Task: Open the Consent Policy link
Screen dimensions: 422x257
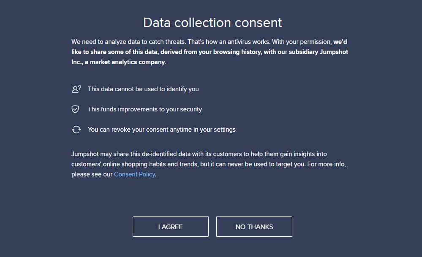Action: 134,174
